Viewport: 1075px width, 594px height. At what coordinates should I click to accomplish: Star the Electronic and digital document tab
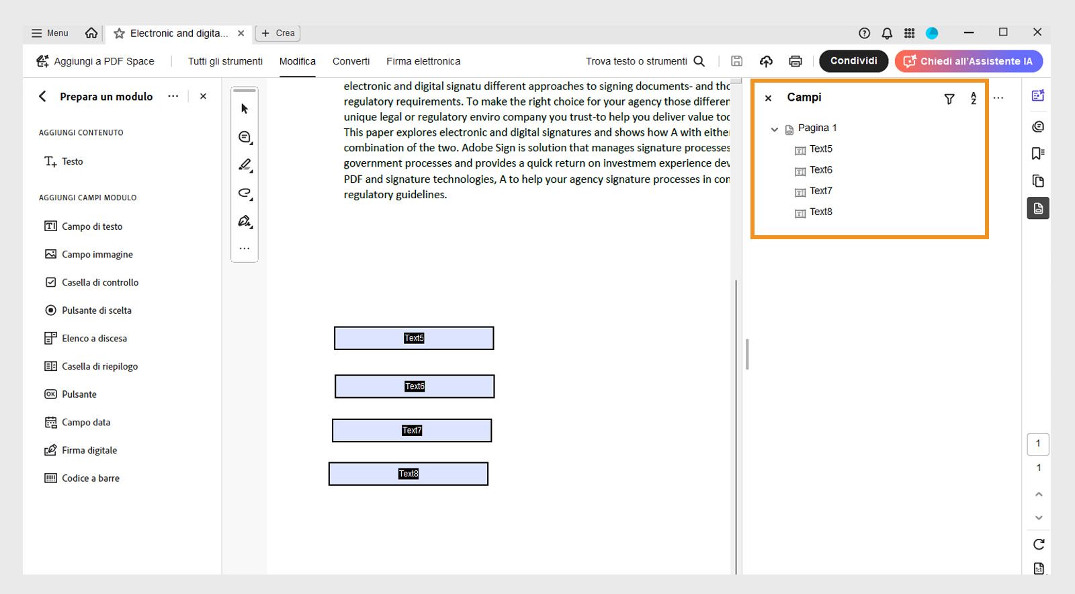coord(119,34)
